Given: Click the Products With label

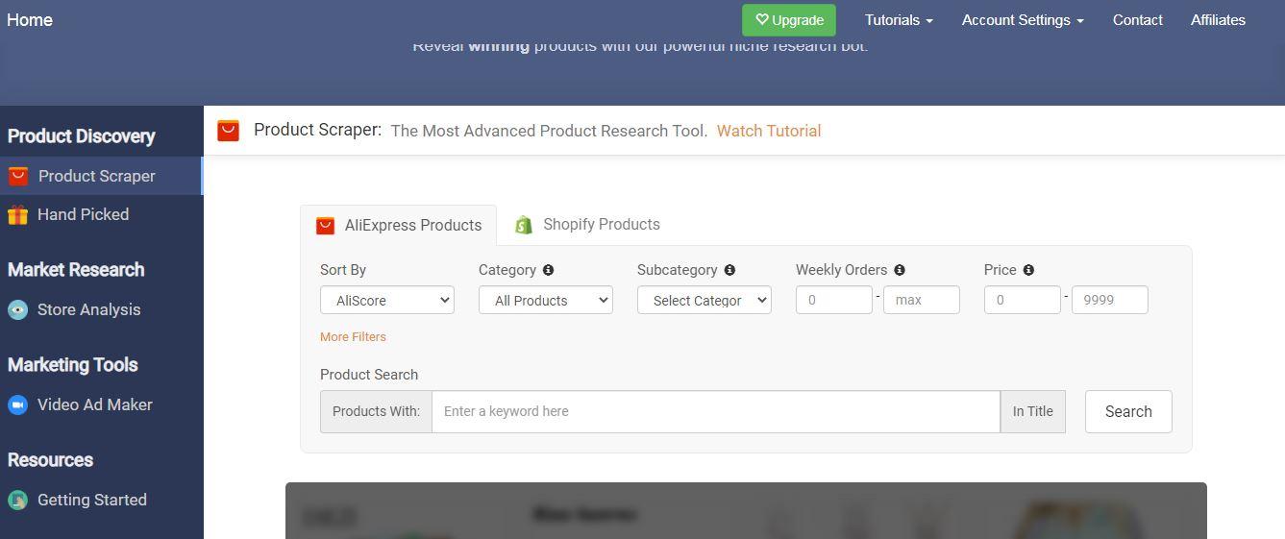Looking at the screenshot, I should pyautogui.click(x=376, y=411).
